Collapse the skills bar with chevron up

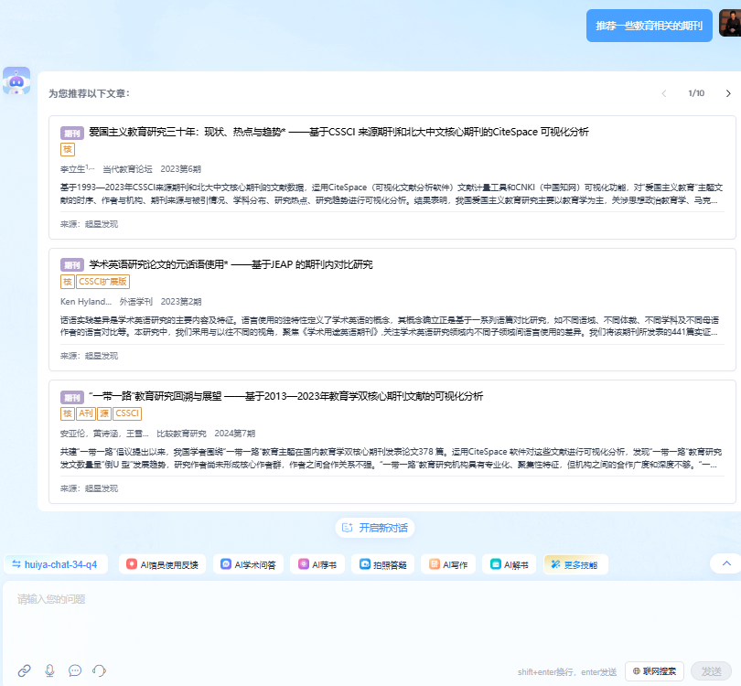(726, 564)
